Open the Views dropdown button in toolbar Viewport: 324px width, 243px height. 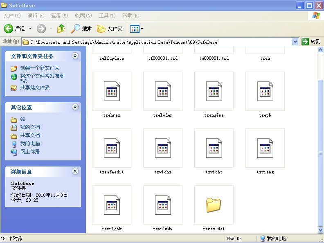coord(136,29)
